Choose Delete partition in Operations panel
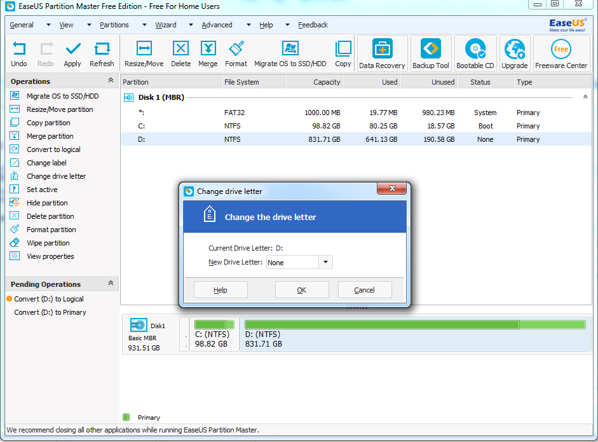This screenshot has height=442, width=598. click(50, 216)
